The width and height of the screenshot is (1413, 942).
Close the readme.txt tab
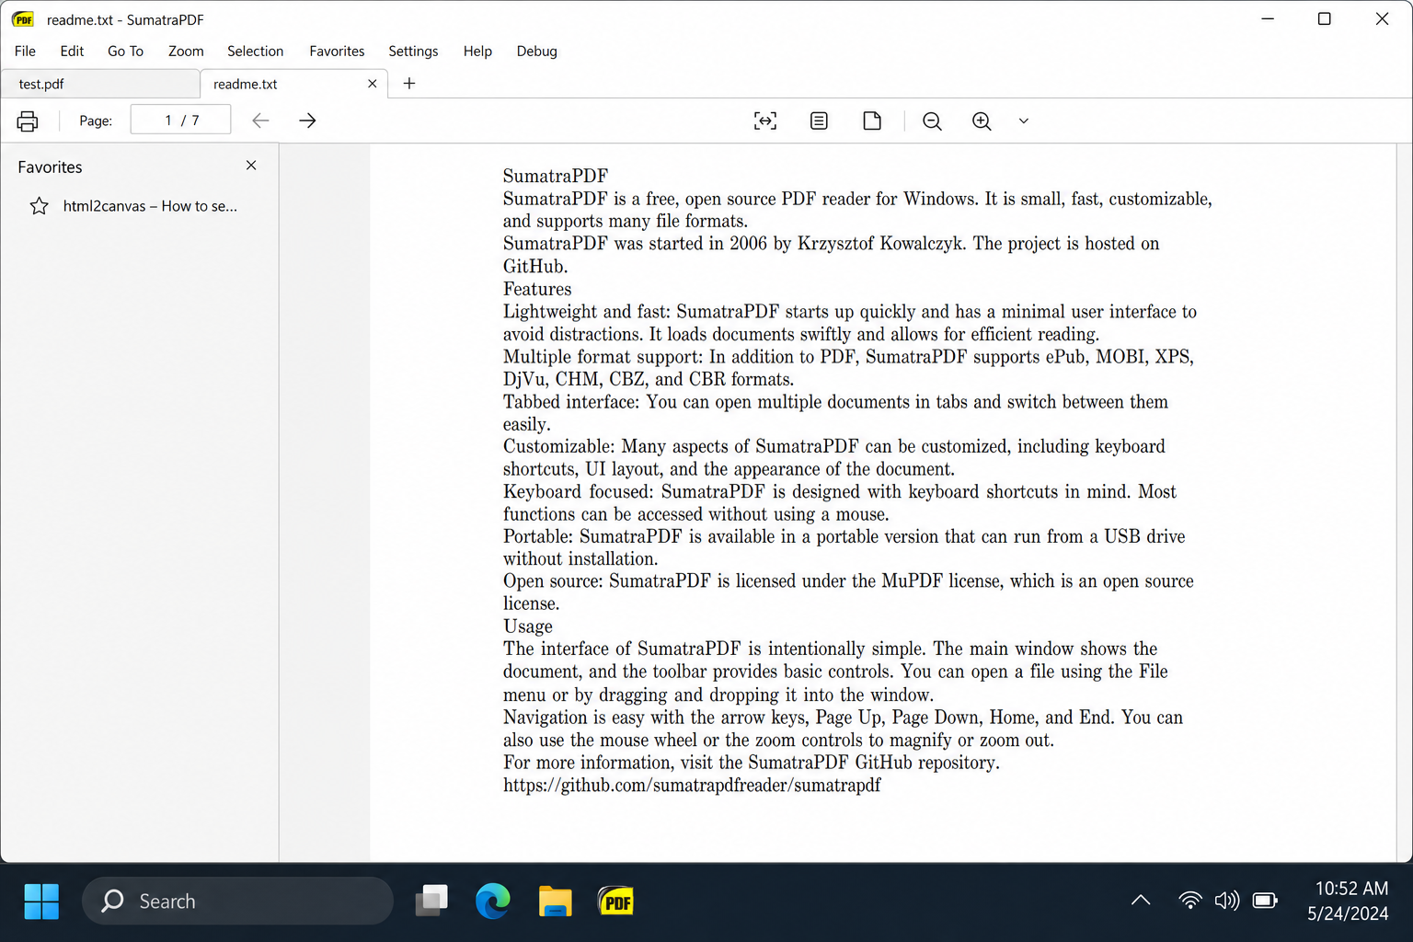tap(372, 84)
